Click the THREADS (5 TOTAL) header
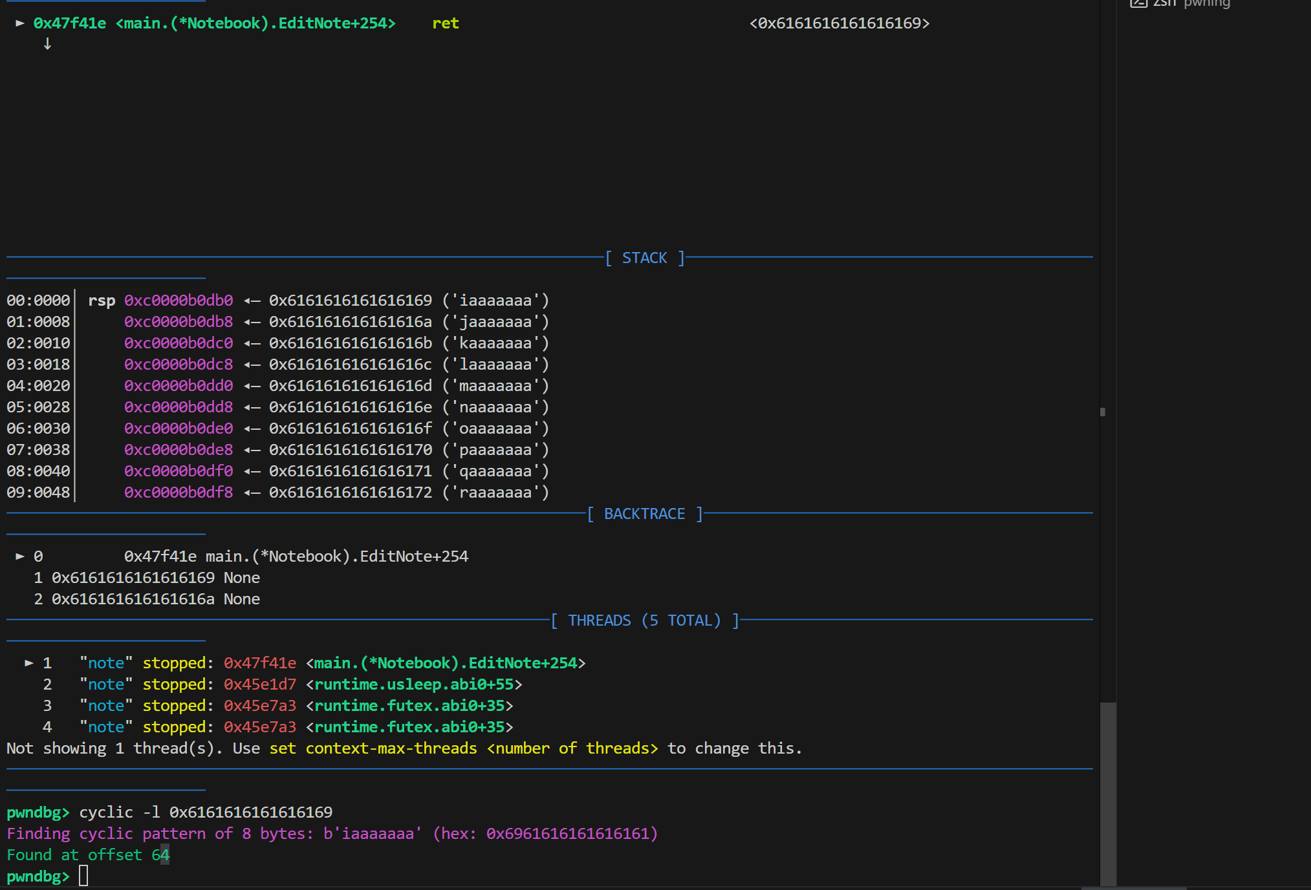 (644, 620)
